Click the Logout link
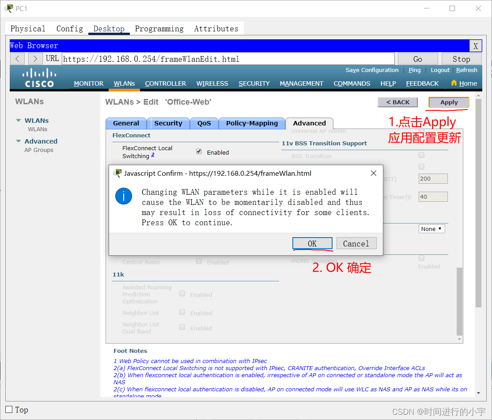The height and width of the screenshot is (420, 492). [440, 70]
